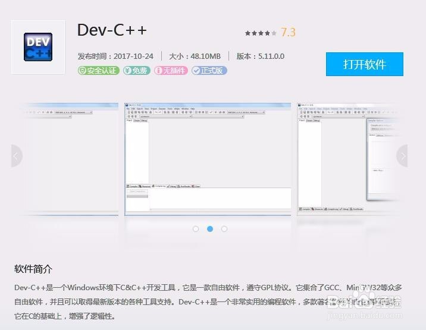
Task: Click the version 5.11.0.0 text
Action: click(260, 56)
